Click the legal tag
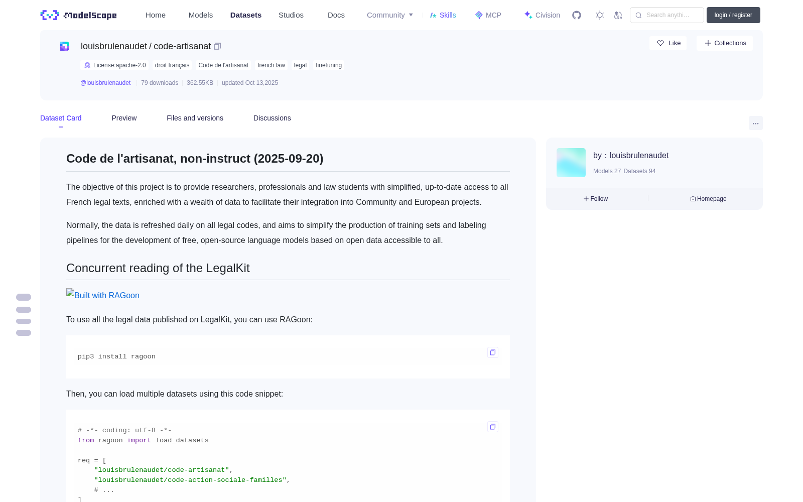 click(300, 65)
